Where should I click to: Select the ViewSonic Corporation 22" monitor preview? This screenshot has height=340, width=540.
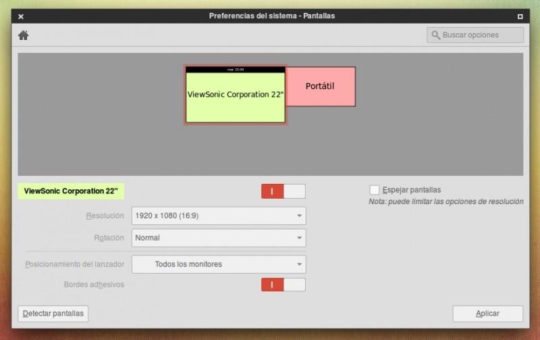tap(235, 98)
